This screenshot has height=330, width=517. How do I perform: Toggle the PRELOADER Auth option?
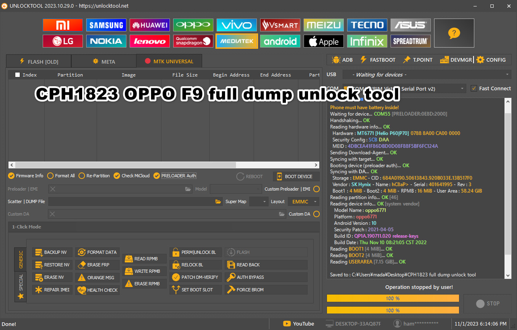tap(175, 176)
